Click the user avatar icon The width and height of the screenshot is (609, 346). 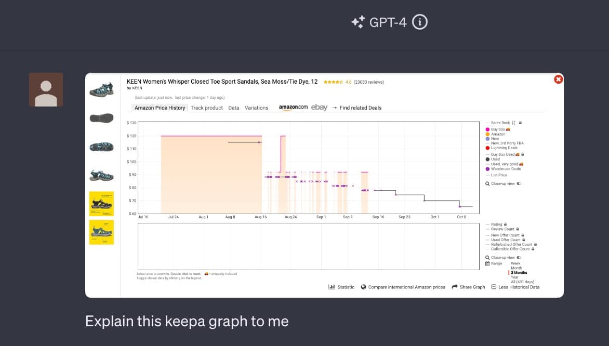[x=46, y=90]
